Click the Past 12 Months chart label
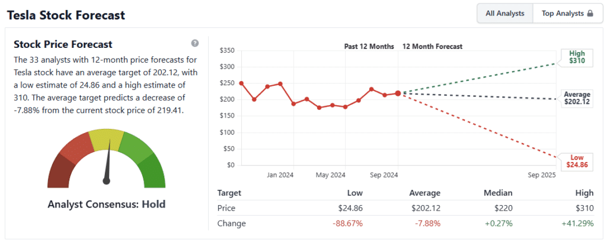 click(369, 46)
